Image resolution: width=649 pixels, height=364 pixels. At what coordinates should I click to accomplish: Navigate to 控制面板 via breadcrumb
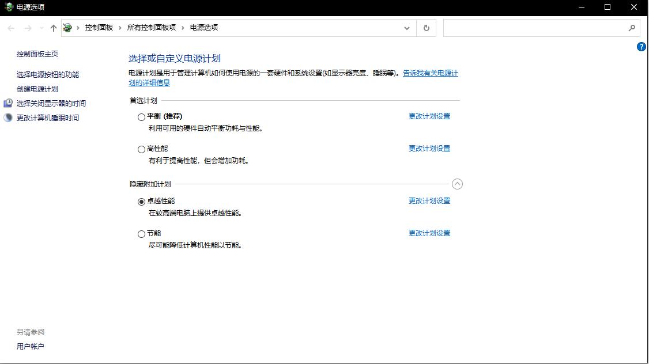[x=91, y=27]
